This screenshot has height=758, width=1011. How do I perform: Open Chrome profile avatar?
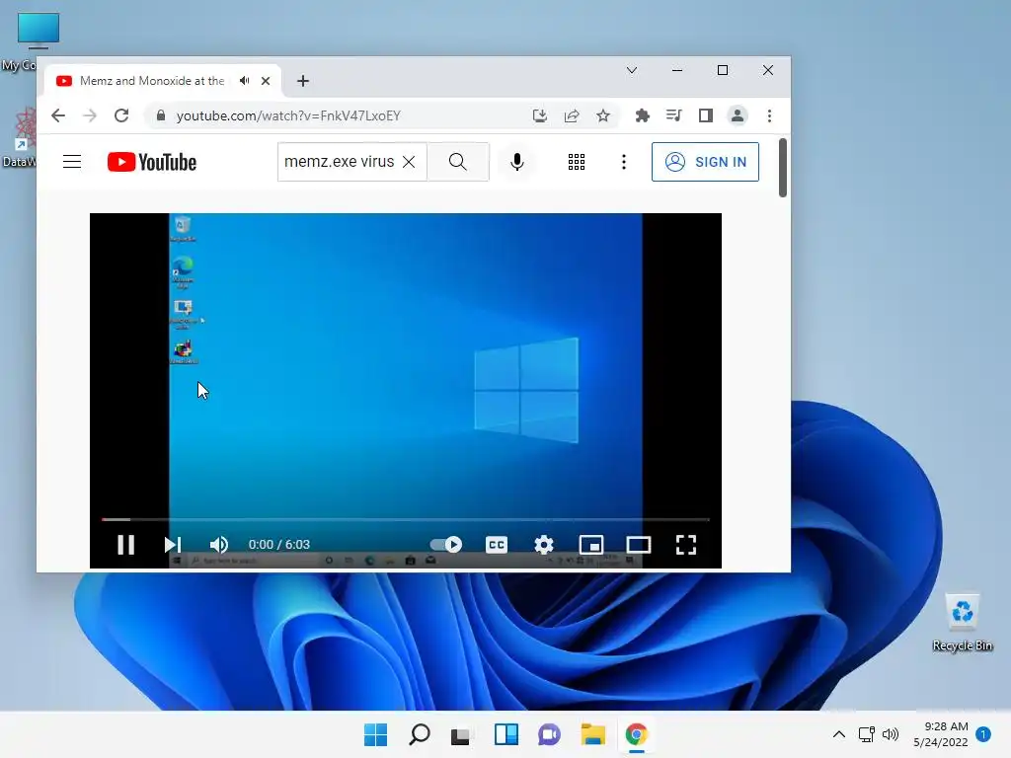click(x=737, y=115)
